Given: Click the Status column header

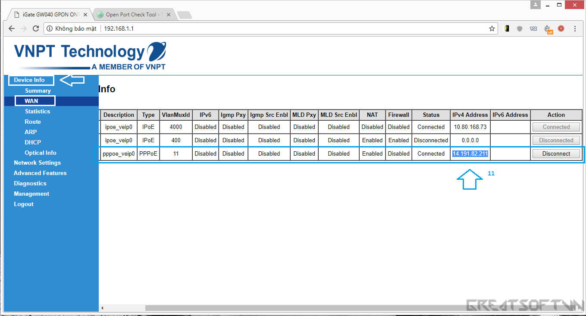Looking at the screenshot, I should (431, 115).
